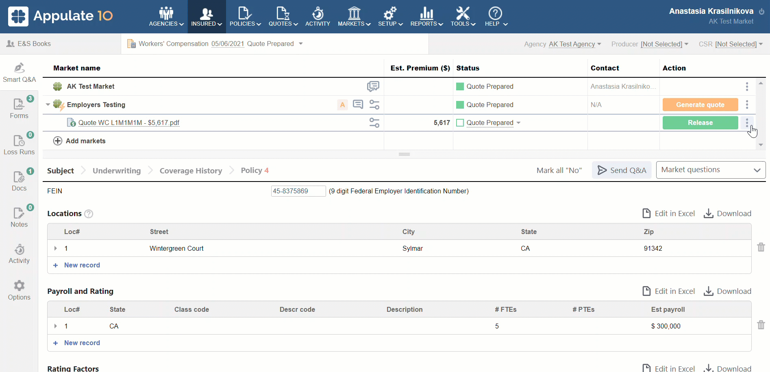770x372 pixels.
Task: Click Mark all "No"
Action: tap(559, 170)
